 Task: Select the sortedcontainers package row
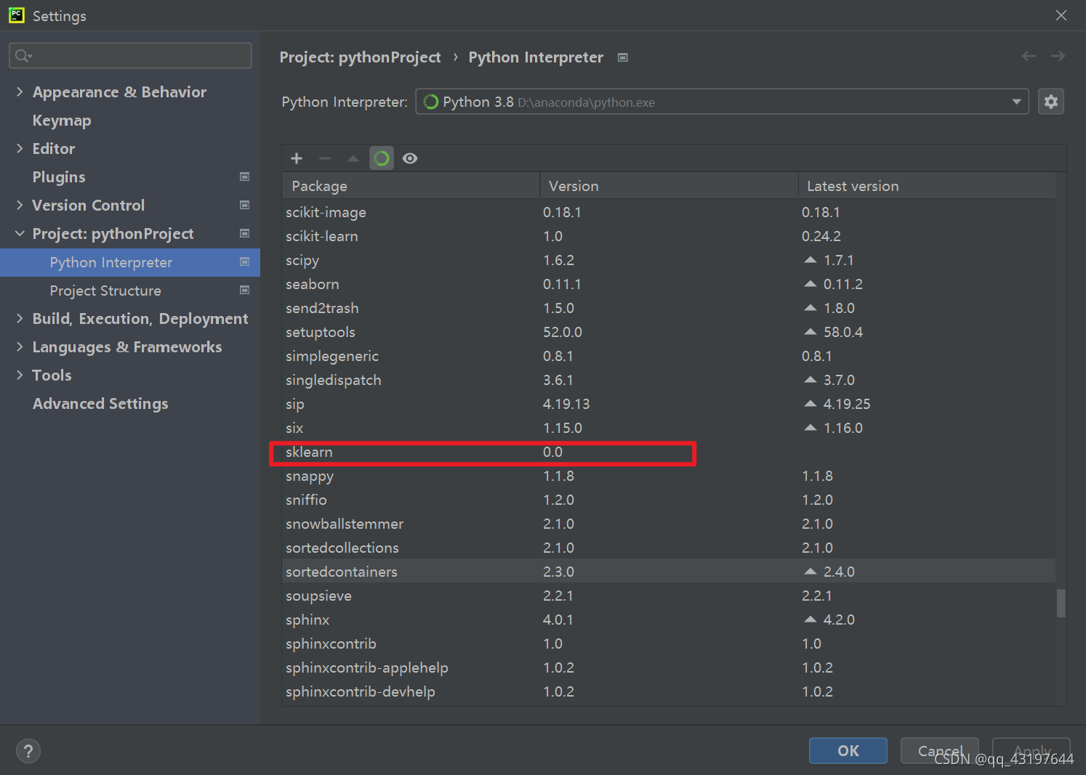click(x=669, y=572)
